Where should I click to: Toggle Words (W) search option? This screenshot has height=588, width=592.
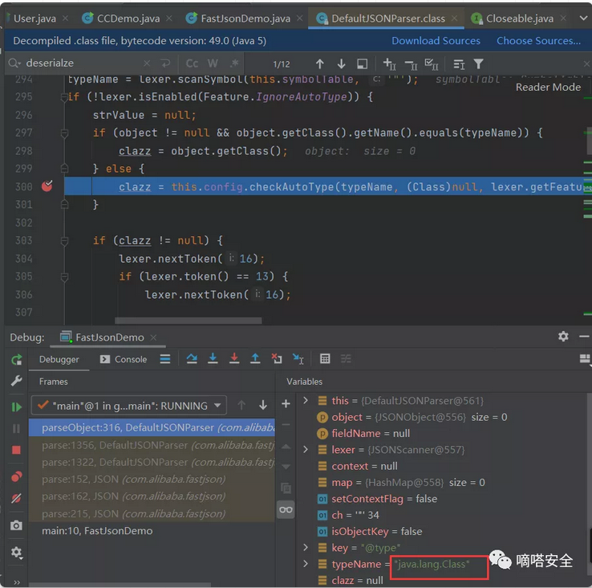[x=213, y=63]
